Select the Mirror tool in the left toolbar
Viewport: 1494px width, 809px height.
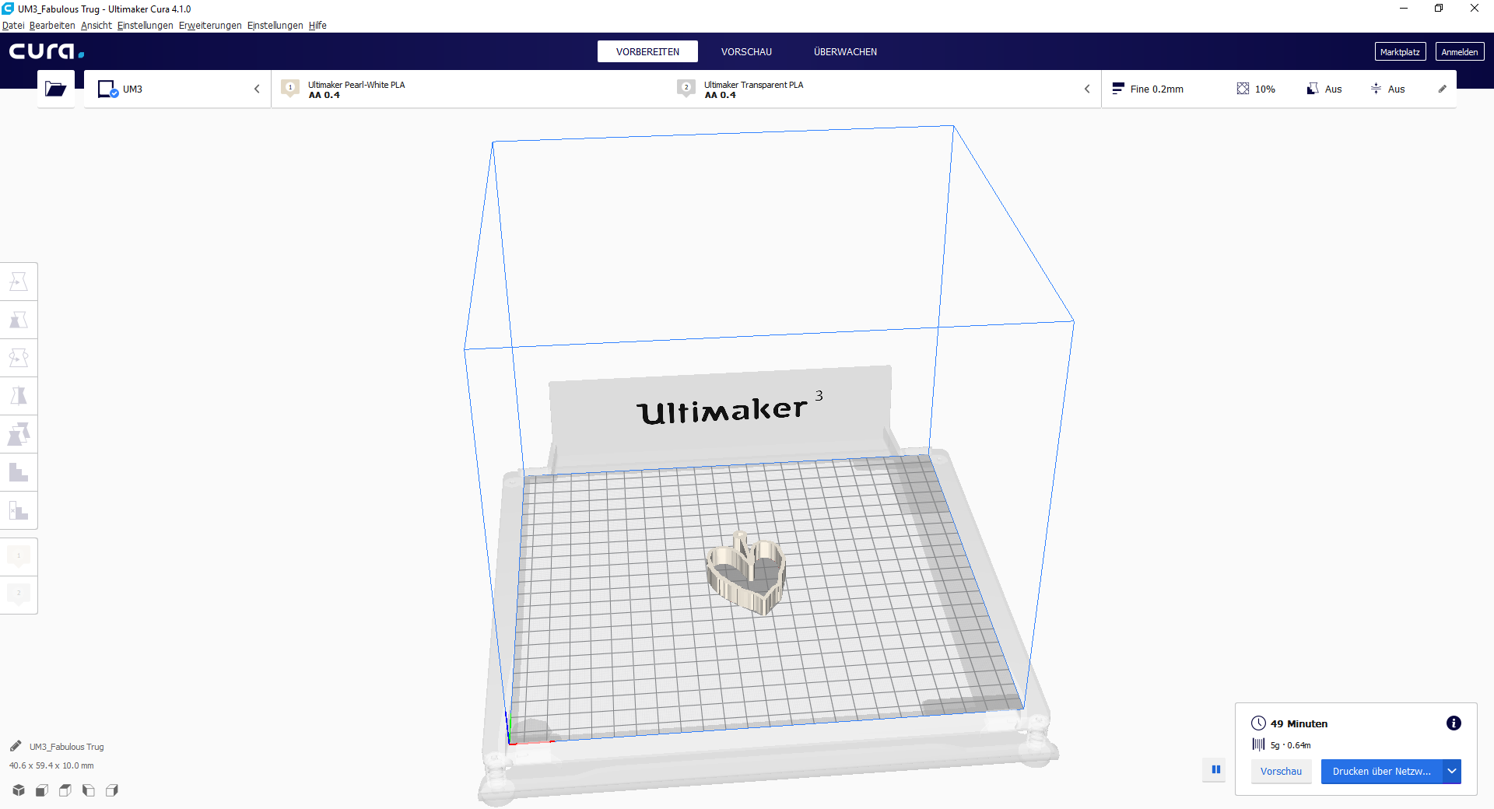(x=19, y=396)
